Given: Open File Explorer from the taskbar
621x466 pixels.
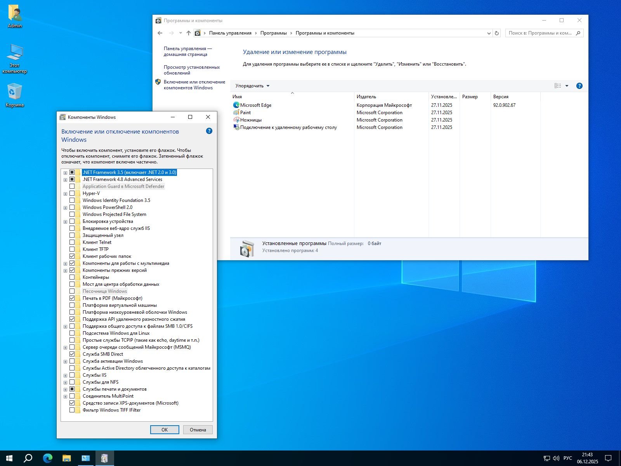Looking at the screenshot, I should point(66,458).
